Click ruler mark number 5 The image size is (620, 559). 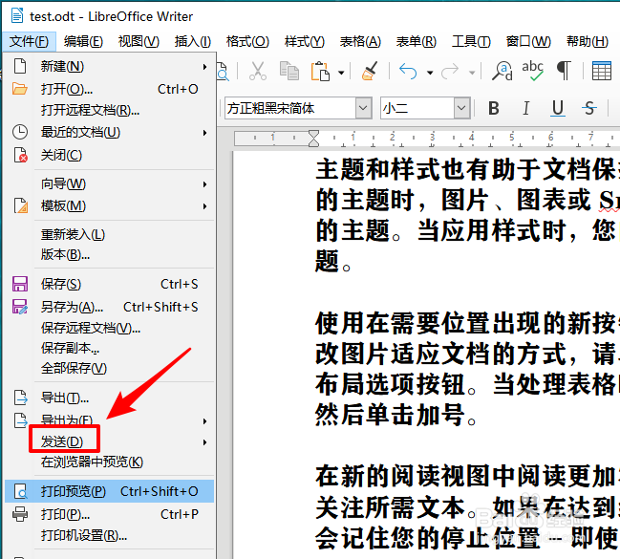(x=512, y=138)
